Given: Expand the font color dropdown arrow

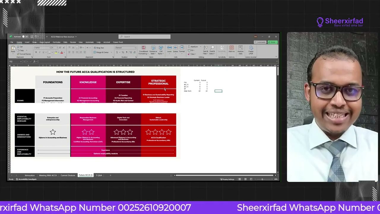Looking at the screenshot, I should coord(64,53).
